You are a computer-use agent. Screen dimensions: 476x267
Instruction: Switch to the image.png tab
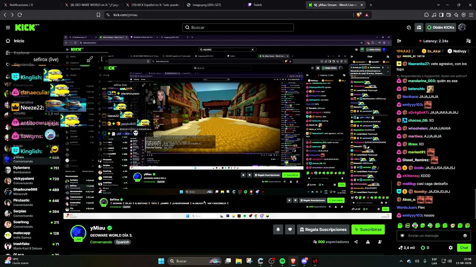(x=213, y=5)
